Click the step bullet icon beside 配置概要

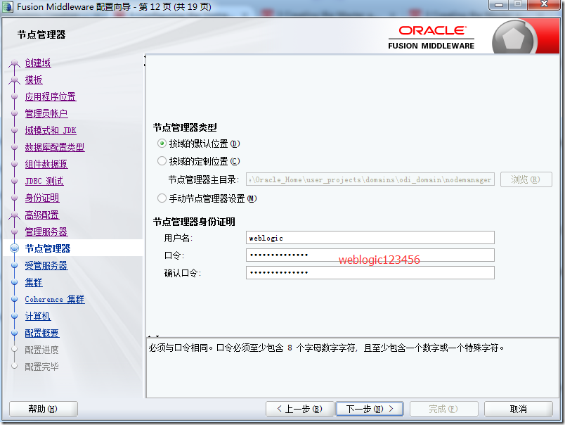point(15,333)
